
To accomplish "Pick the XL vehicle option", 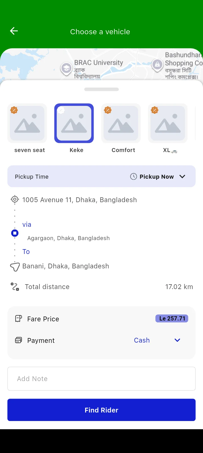I will click(x=168, y=123).
